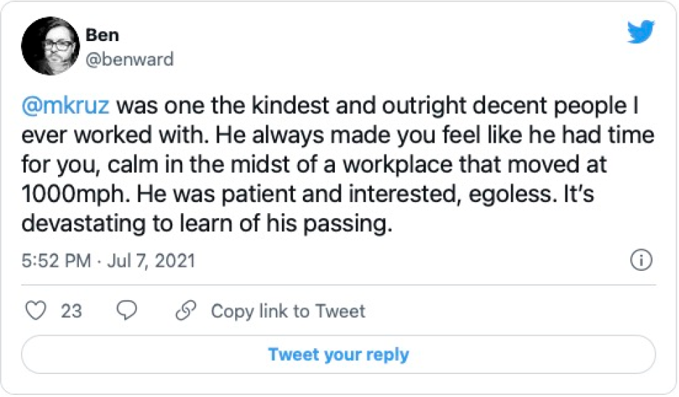
Task: Click the reply speech bubble icon
Action: (x=126, y=311)
